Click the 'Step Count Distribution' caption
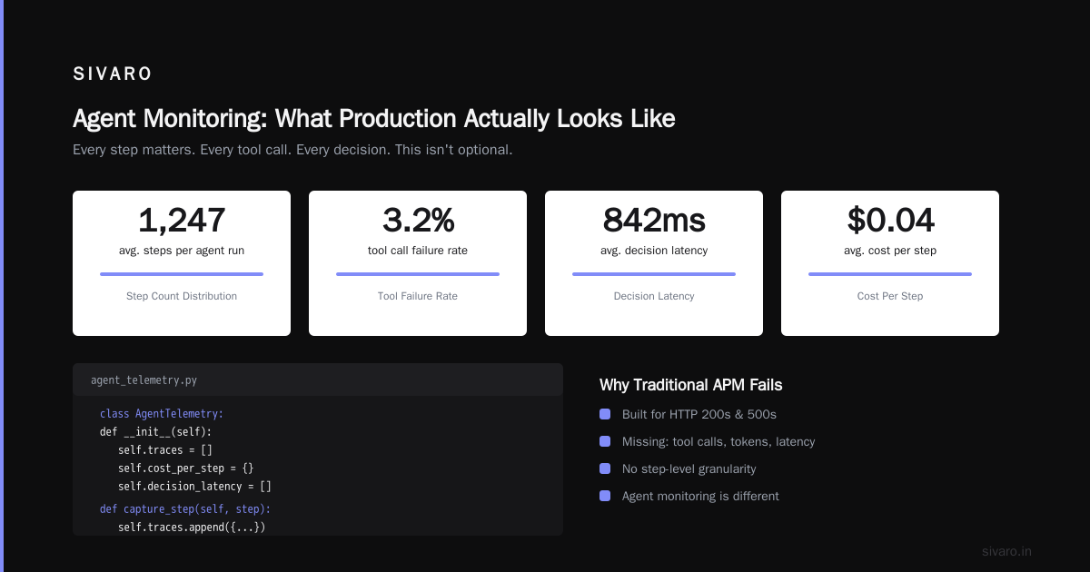 182,296
